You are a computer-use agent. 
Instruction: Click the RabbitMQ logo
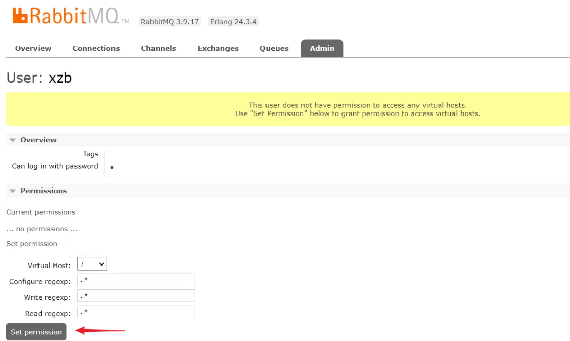pyautogui.click(x=70, y=16)
